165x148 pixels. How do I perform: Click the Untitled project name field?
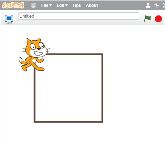coord(79,16)
